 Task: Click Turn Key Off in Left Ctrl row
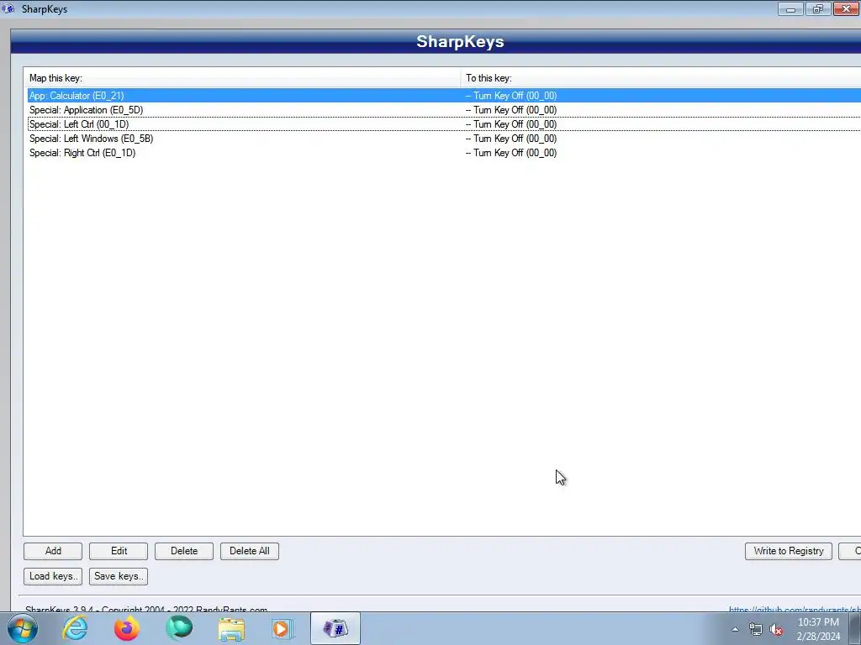pos(511,124)
